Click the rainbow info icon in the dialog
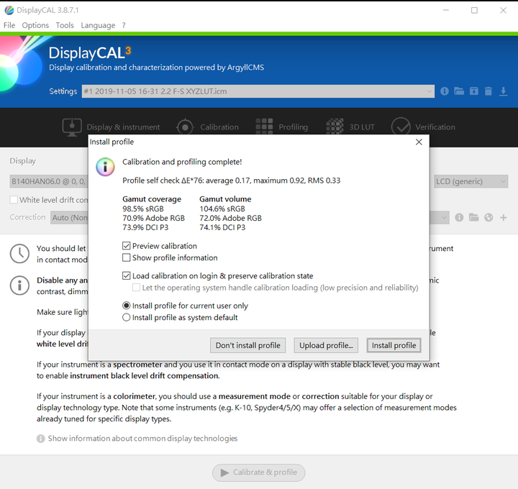This screenshot has width=518, height=489. (x=105, y=167)
